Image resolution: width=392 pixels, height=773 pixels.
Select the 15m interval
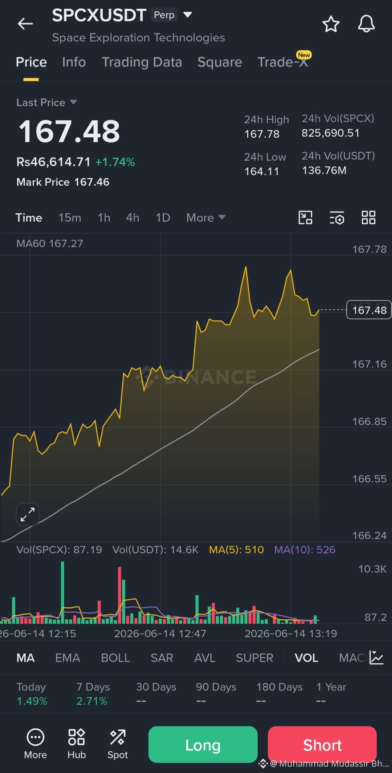coord(70,218)
